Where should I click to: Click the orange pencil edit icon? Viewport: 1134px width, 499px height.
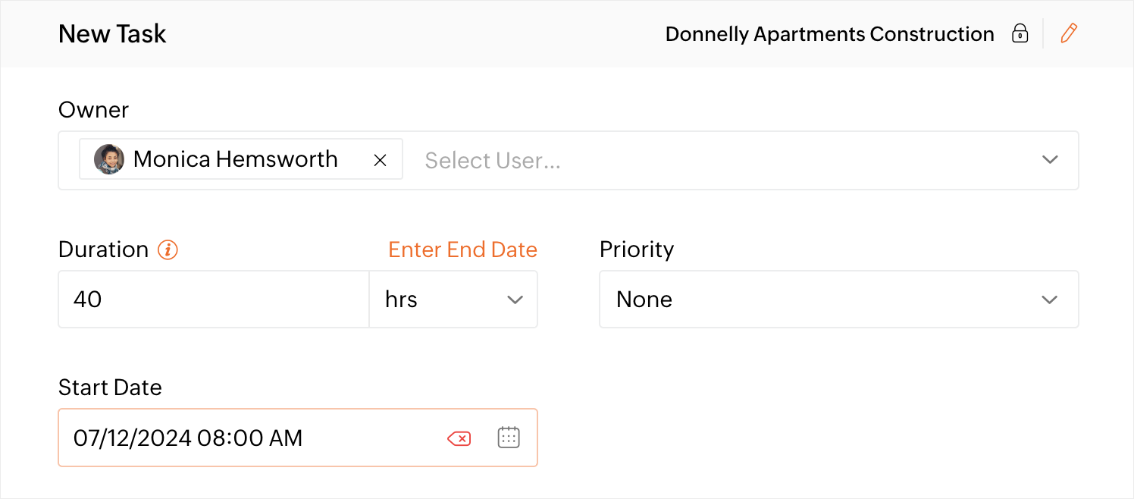(1069, 34)
